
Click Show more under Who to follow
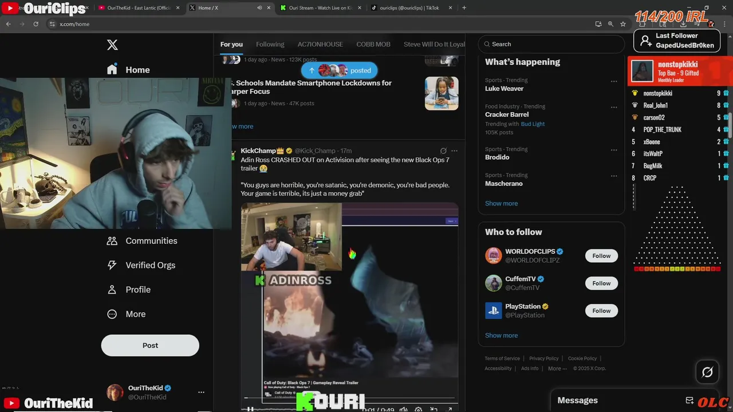[x=501, y=335]
